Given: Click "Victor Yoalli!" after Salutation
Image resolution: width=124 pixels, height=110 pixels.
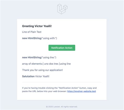Looking at the screenshot, I should [x=42, y=76].
